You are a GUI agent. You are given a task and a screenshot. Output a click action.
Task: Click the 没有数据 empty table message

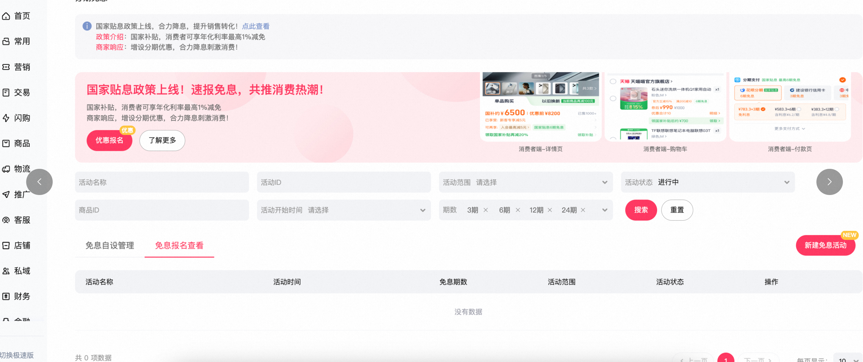(x=468, y=312)
